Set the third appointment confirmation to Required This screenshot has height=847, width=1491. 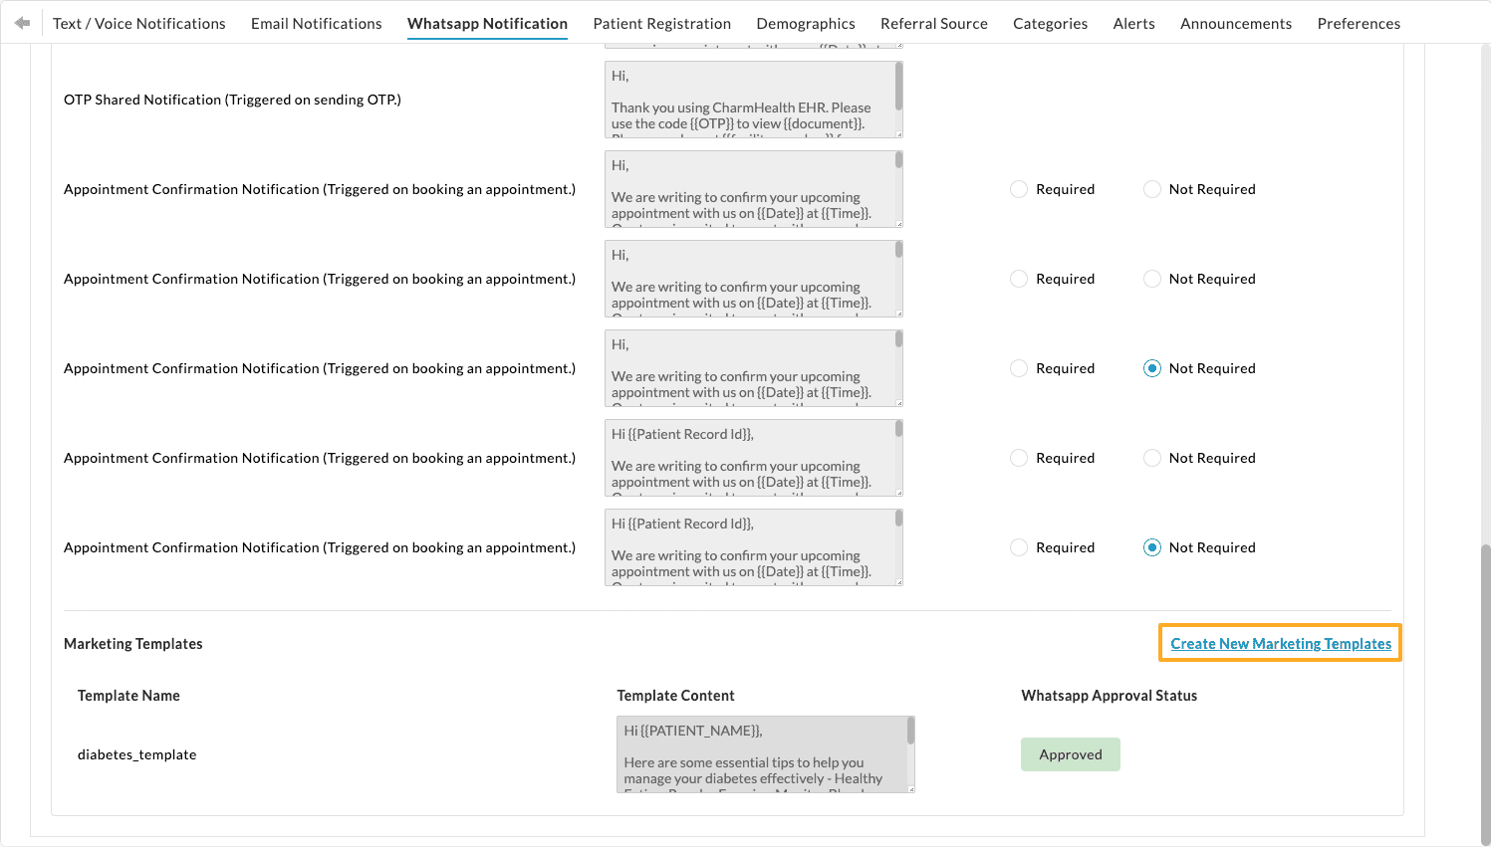(1018, 368)
